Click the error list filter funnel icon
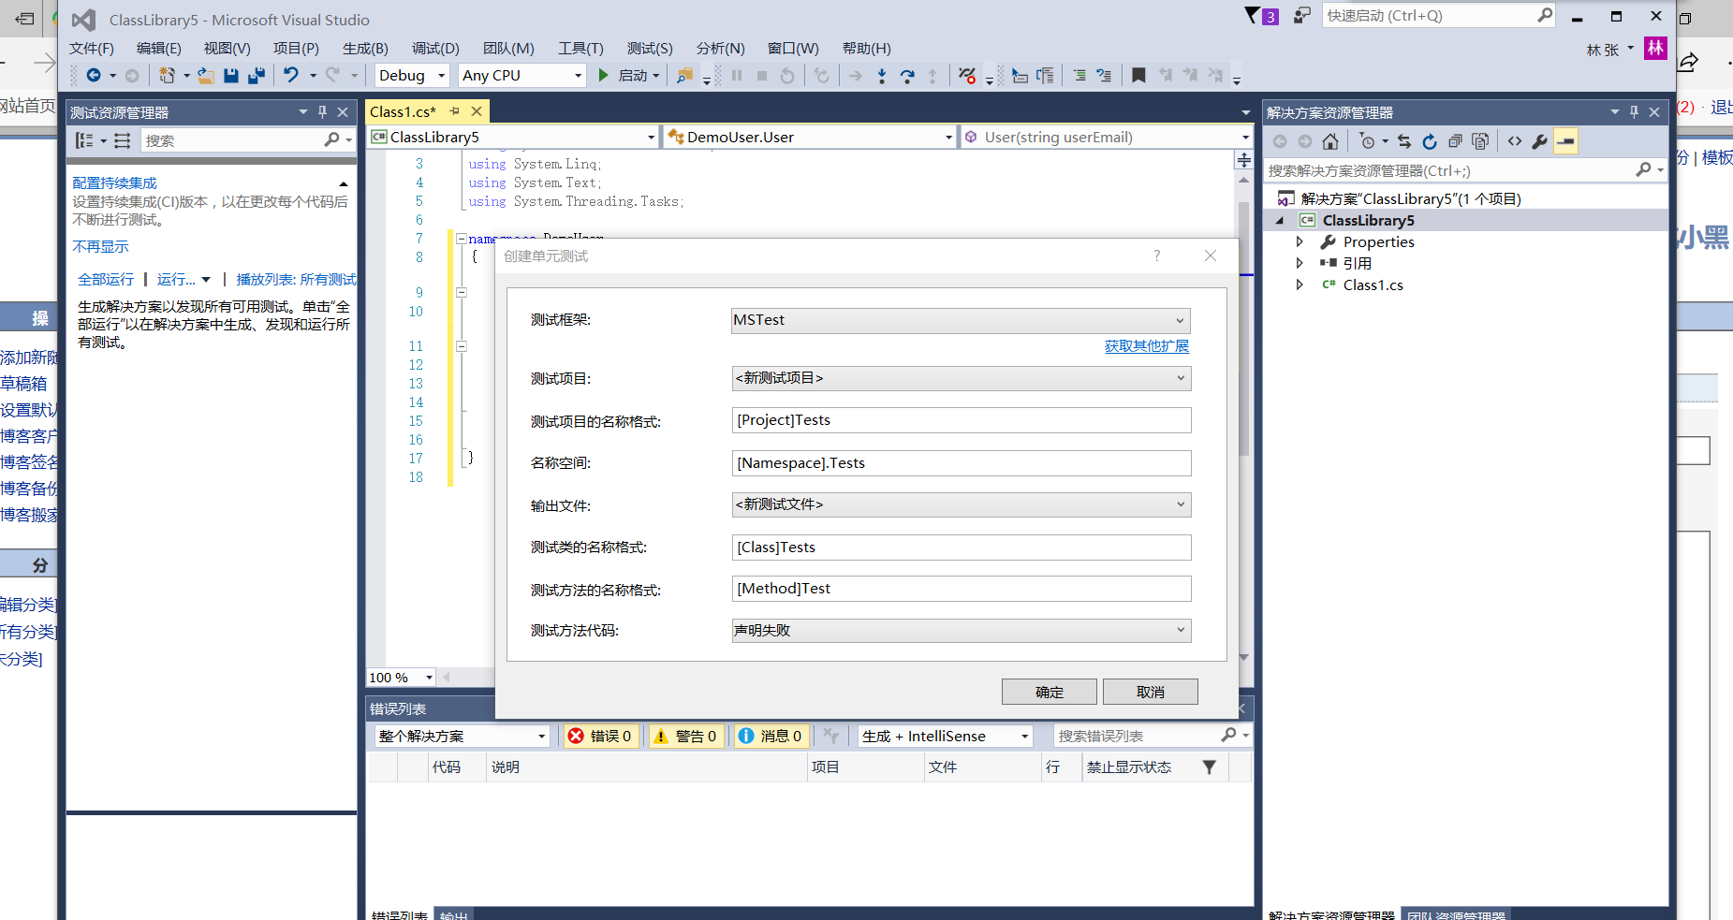Viewport: 1733px width, 920px height. coord(1210,767)
